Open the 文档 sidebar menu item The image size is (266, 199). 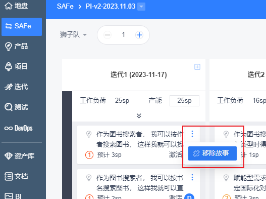click(x=16, y=176)
